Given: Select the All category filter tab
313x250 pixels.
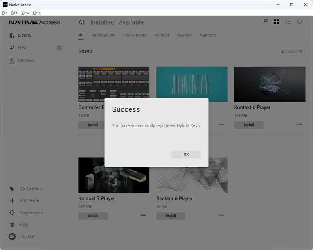Looking at the screenshot, I should [x=81, y=35].
